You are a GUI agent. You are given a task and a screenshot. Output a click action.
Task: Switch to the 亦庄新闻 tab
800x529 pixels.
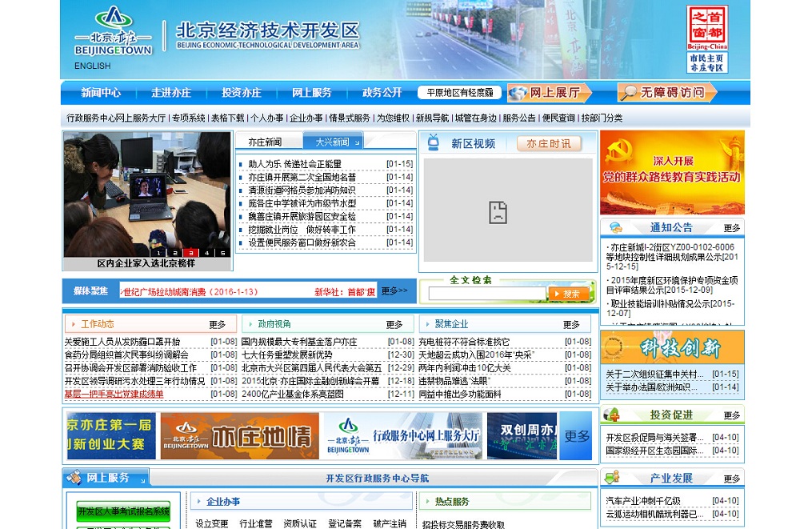click(x=265, y=142)
